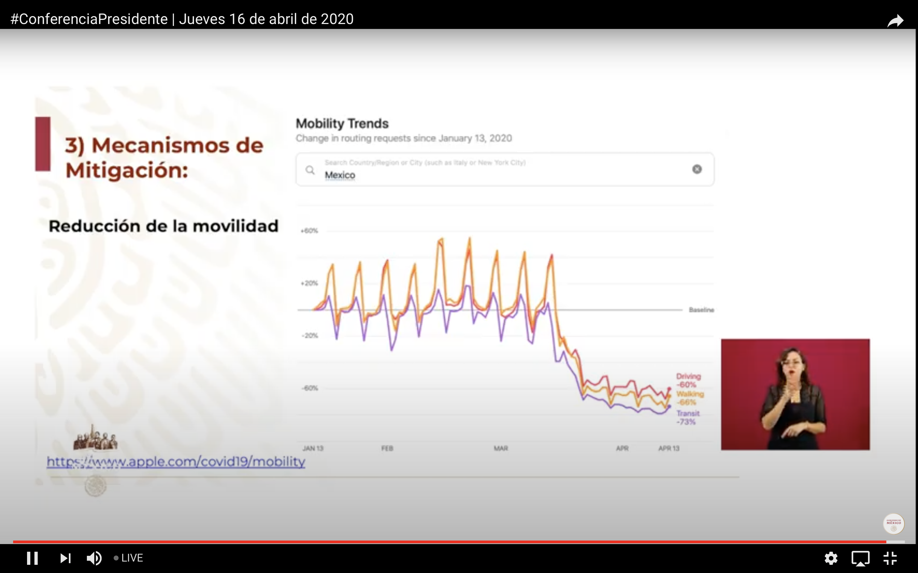Skip to next video
This screenshot has width=918, height=573.
(65, 558)
